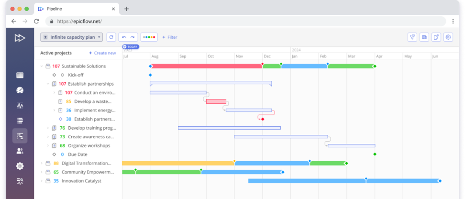Click the undo arrow in the toolbar

click(124, 37)
